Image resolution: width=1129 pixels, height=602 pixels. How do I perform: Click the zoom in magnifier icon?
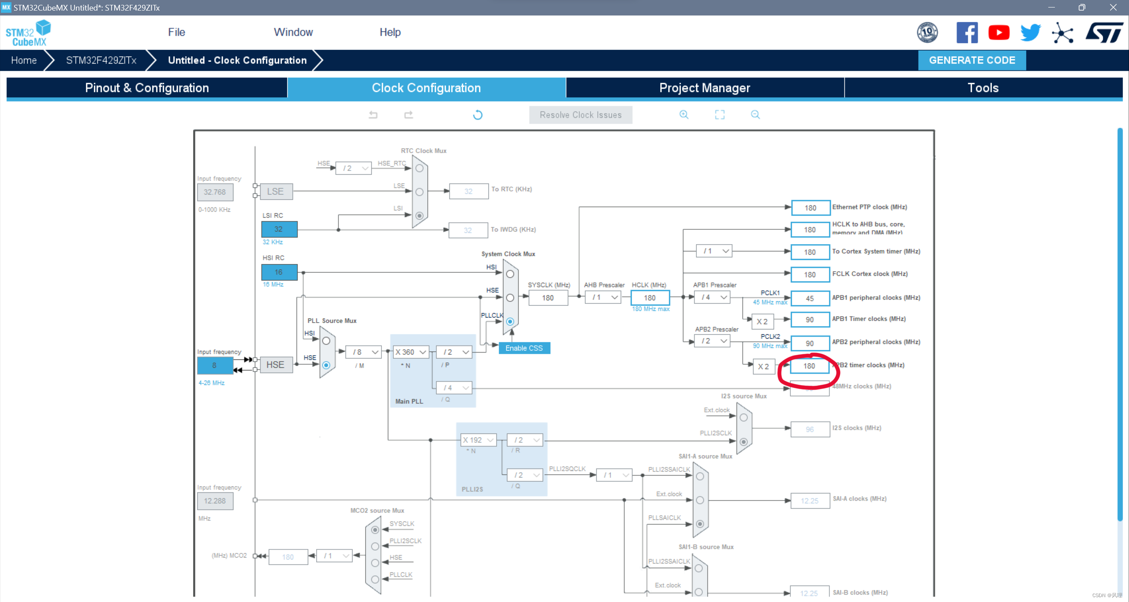(x=684, y=115)
